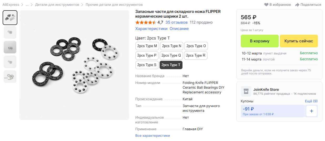The width and height of the screenshot is (325, 141).
Task: Switch to the Характеристики tab
Action: point(151,29)
